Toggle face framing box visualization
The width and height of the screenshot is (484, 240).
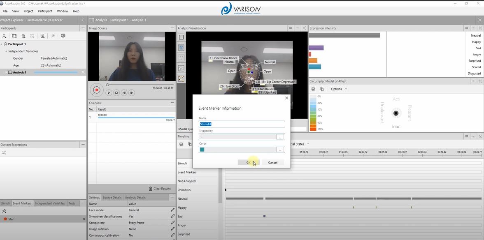[x=181, y=37]
